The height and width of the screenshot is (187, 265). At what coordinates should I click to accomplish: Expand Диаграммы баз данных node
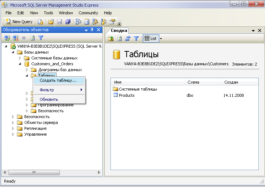[27, 70]
